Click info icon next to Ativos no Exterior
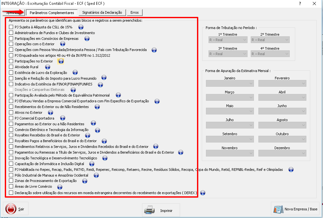The width and height of the screenshot is (323, 218). pos(50,113)
